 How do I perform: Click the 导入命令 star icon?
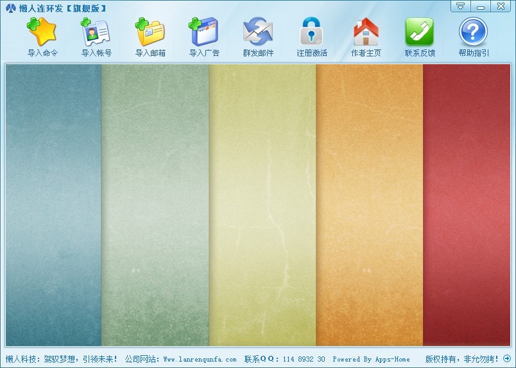(x=42, y=31)
